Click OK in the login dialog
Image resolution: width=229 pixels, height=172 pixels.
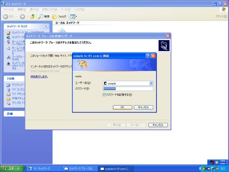pos(122,107)
